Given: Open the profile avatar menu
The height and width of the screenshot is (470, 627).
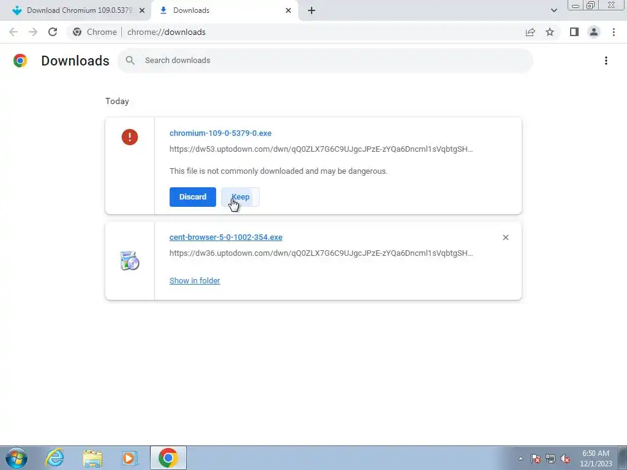Looking at the screenshot, I should pos(594,32).
